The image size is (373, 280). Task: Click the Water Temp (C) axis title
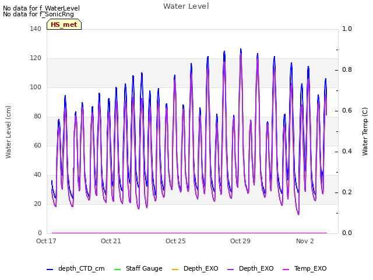(x=365, y=131)
